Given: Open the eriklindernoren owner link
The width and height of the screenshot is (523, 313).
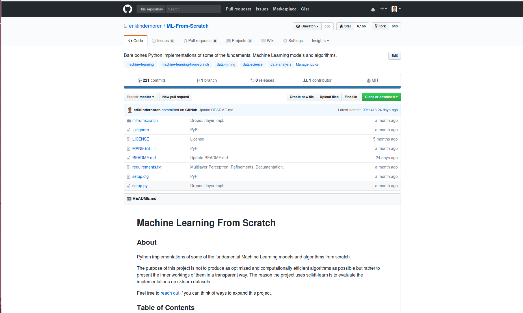Looking at the screenshot, I should [x=146, y=26].
